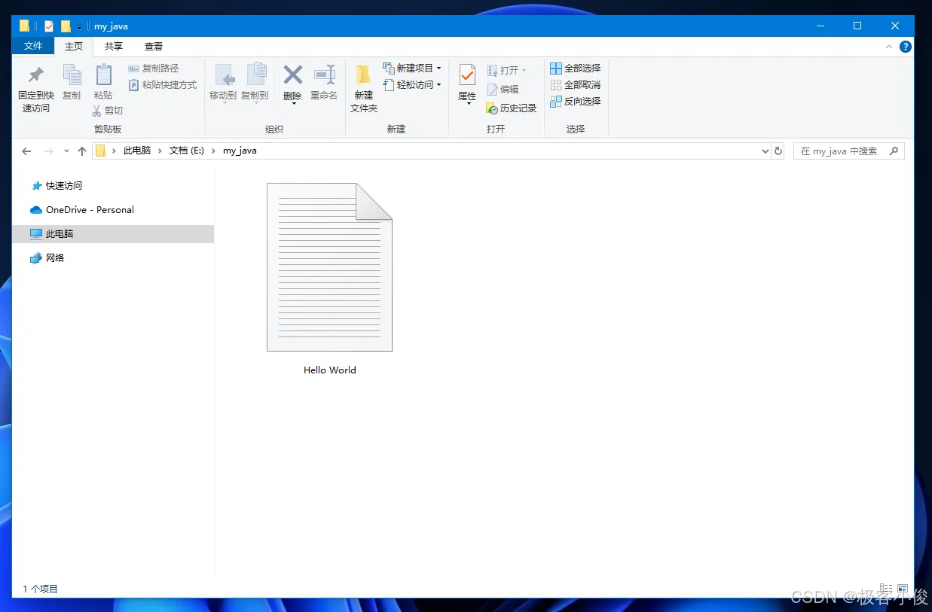Open the 复制到 menu
The width and height of the screenshot is (932, 612).
click(x=255, y=83)
